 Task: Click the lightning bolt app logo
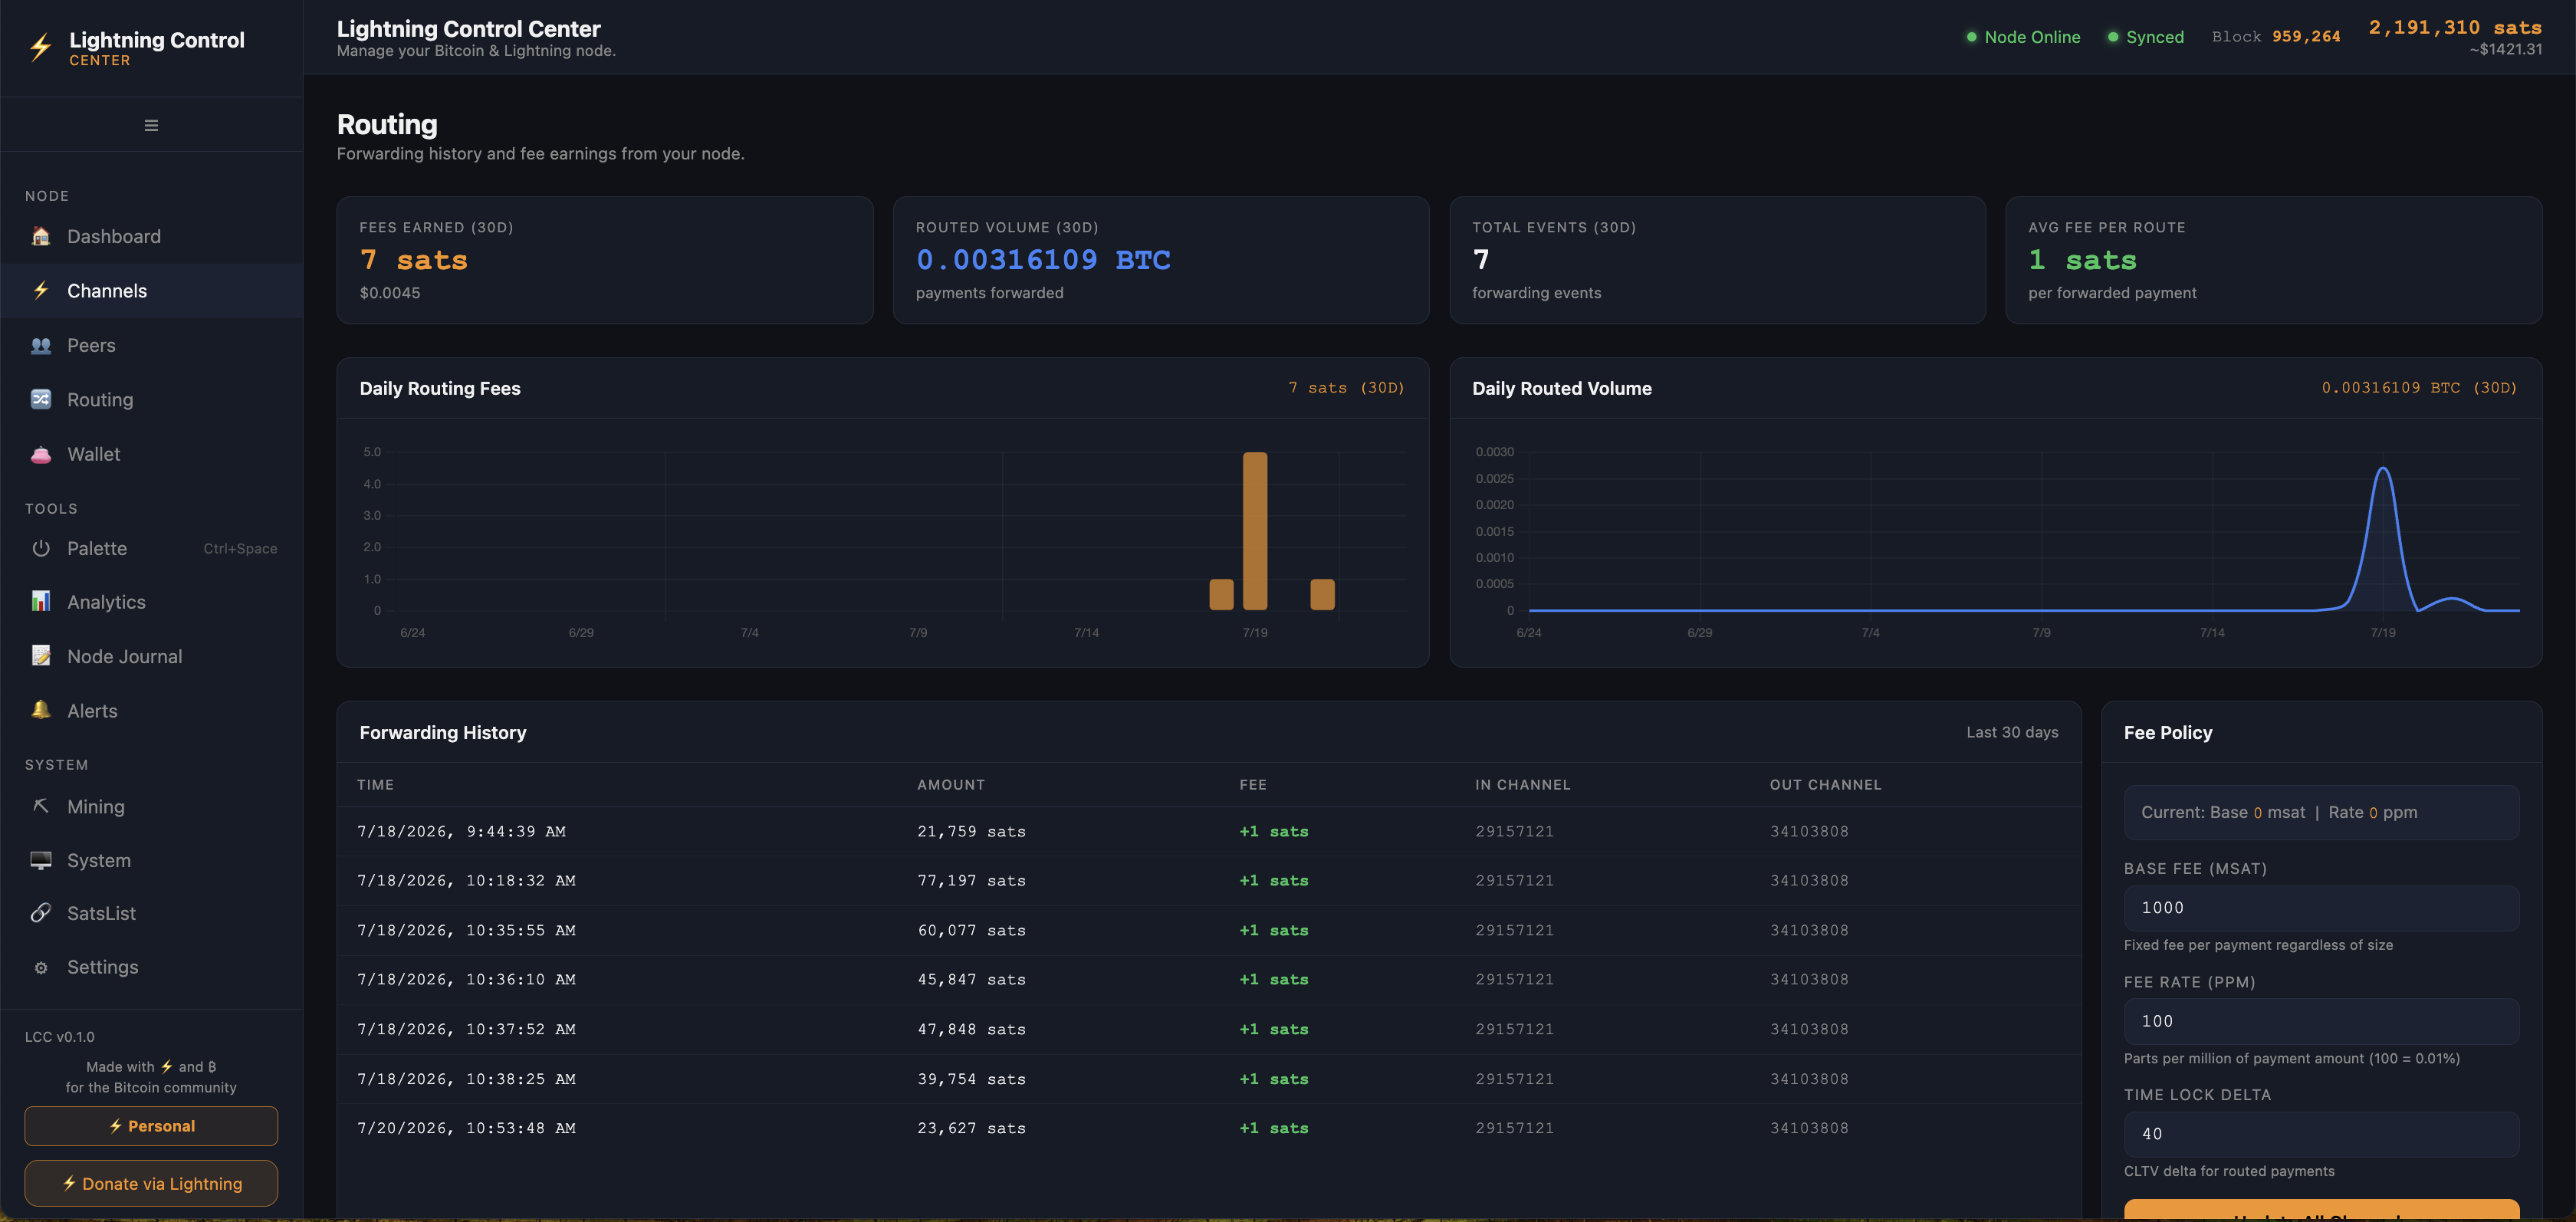coord(40,47)
